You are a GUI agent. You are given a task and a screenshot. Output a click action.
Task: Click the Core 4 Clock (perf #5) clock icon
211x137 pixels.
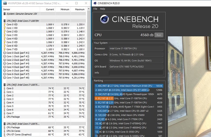click(x=4, y=67)
